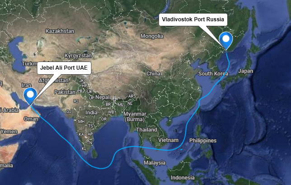Image resolution: width=291 pixels, height=185 pixels.
Task: Click the China country label
Action: point(153,74)
